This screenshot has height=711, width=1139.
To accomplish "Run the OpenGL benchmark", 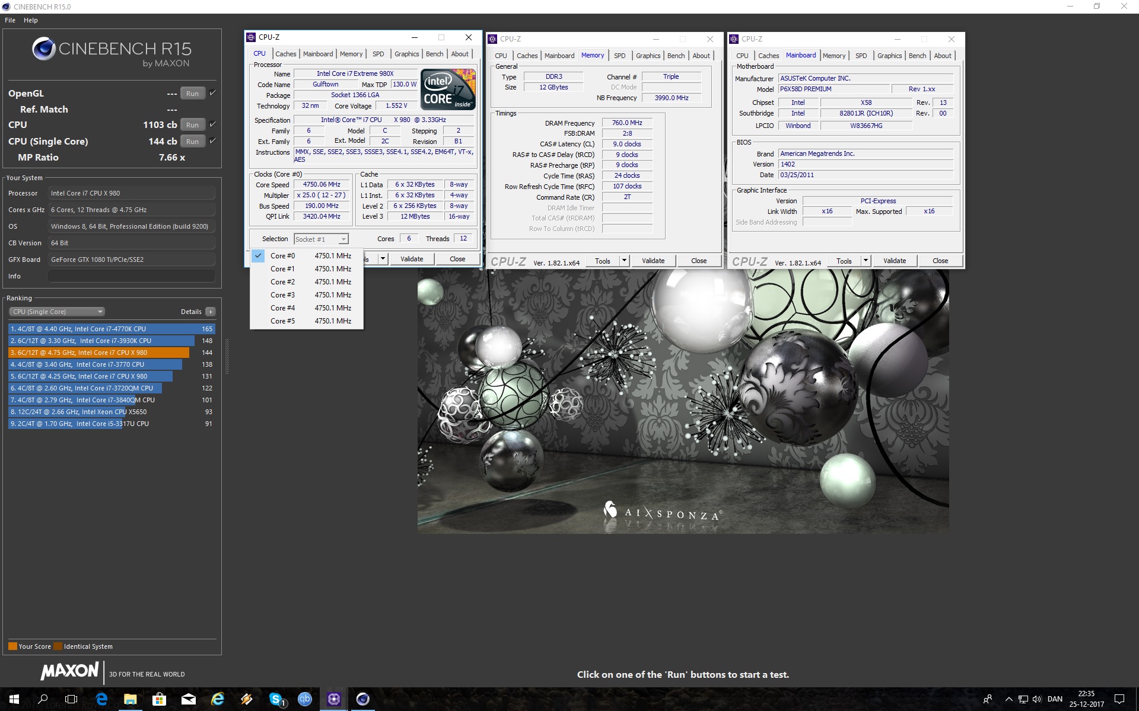I will pyautogui.click(x=193, y=94).
